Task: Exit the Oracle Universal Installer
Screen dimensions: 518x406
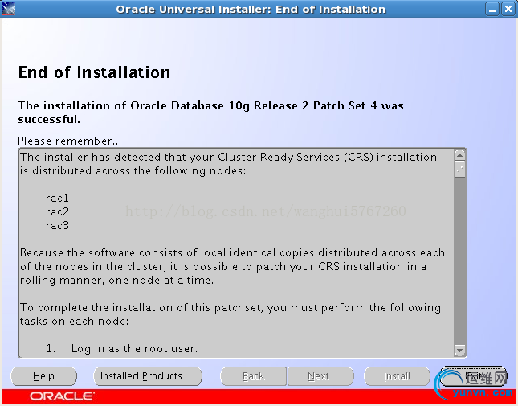Action: click(x=473, y=376)
